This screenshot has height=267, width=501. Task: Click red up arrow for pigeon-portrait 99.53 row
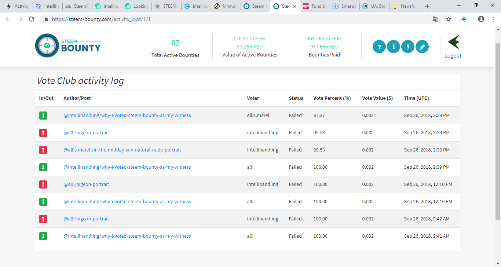43,133
